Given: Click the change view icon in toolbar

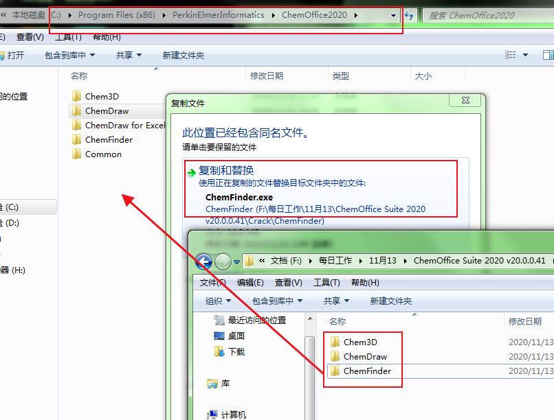Looking at the screenshot, I should 510,55.
